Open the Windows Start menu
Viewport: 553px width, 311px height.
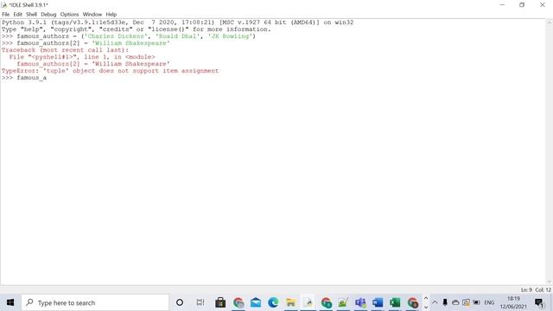10,302
